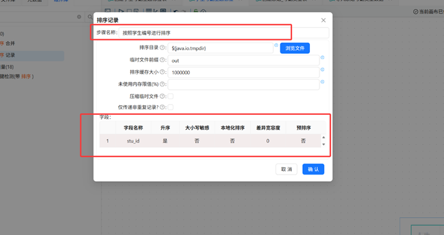Click the down arrow of the field table scroller

click(323, 144)
